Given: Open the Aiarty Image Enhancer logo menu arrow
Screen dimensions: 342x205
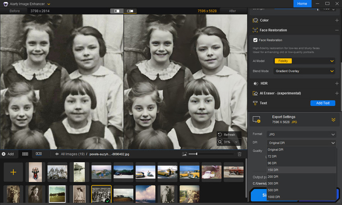Looking at the screenshot, I should tap(49, 4).
